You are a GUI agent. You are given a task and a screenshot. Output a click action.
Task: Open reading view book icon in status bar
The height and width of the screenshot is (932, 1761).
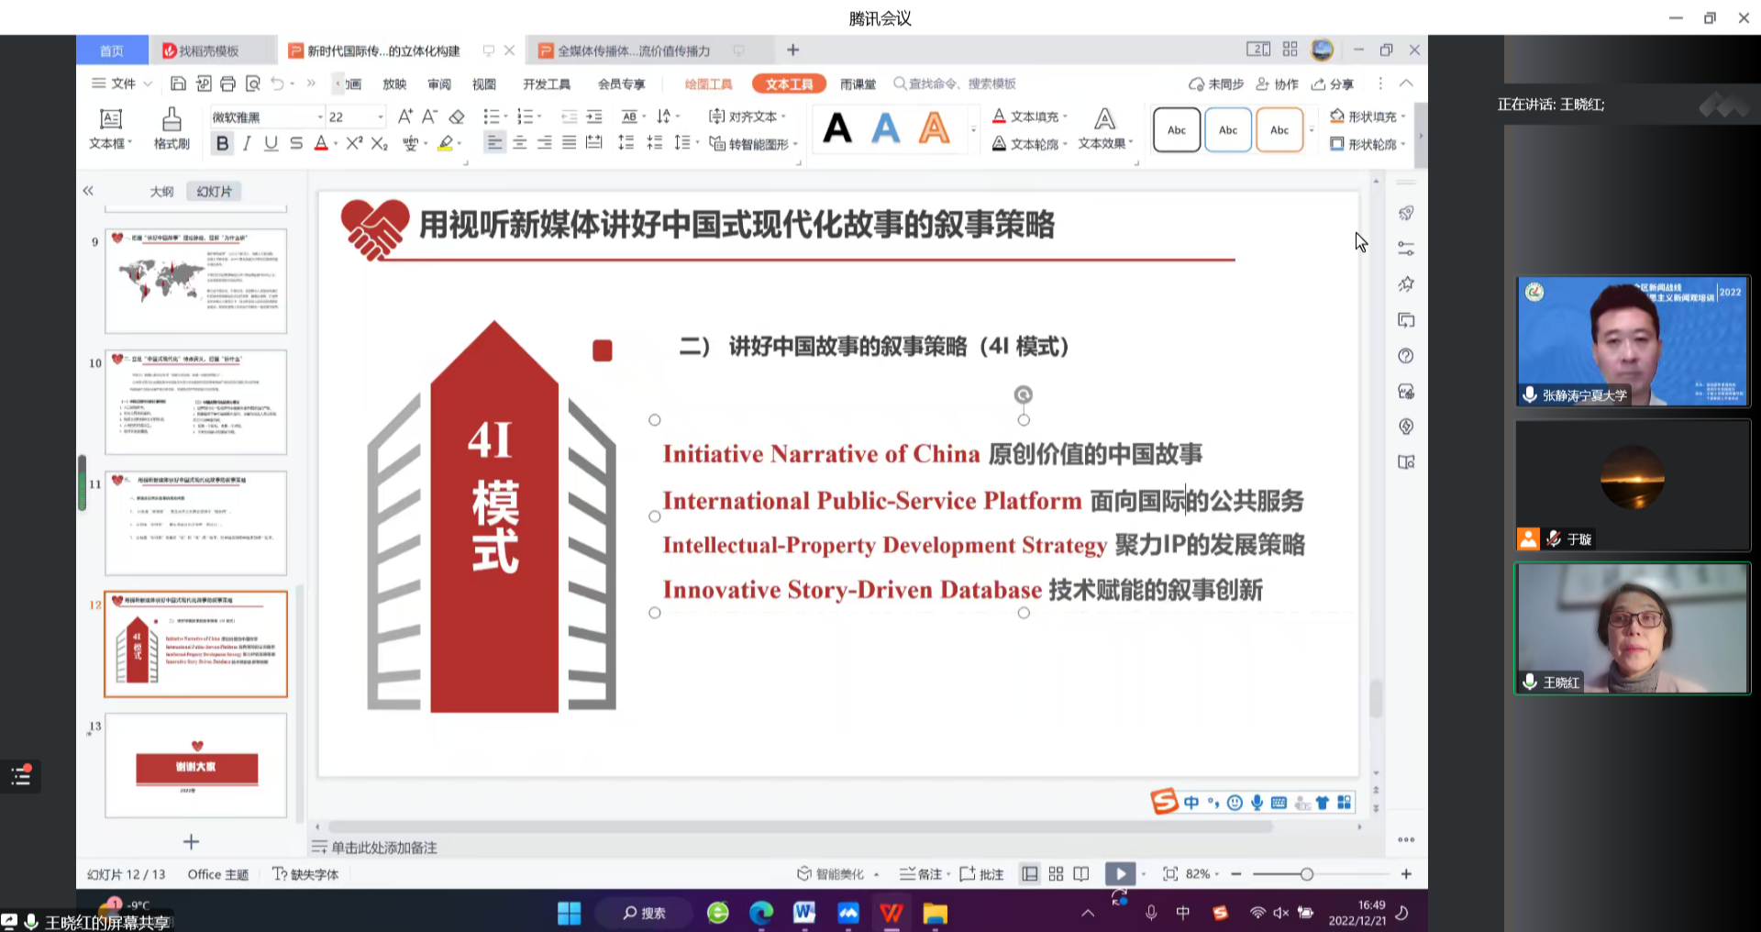pos(1081,874)
